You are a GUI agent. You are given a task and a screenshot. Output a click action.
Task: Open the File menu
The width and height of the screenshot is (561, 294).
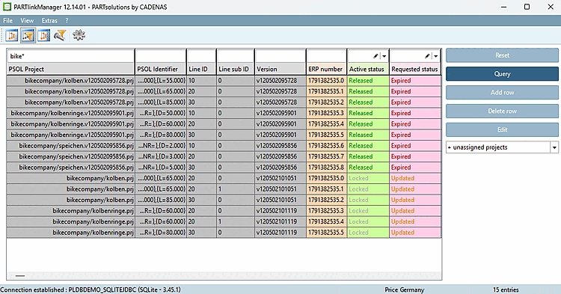(8, 20)
